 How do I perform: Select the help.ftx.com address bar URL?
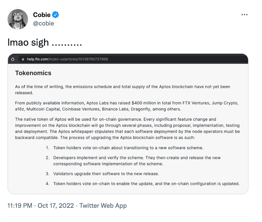(68, 59)
